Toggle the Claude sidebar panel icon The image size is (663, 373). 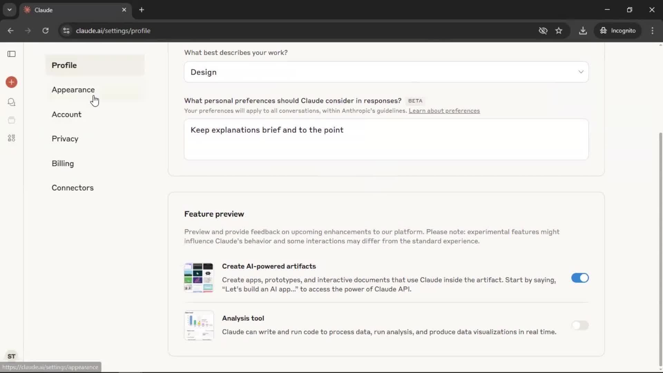[x=11, y=54]
